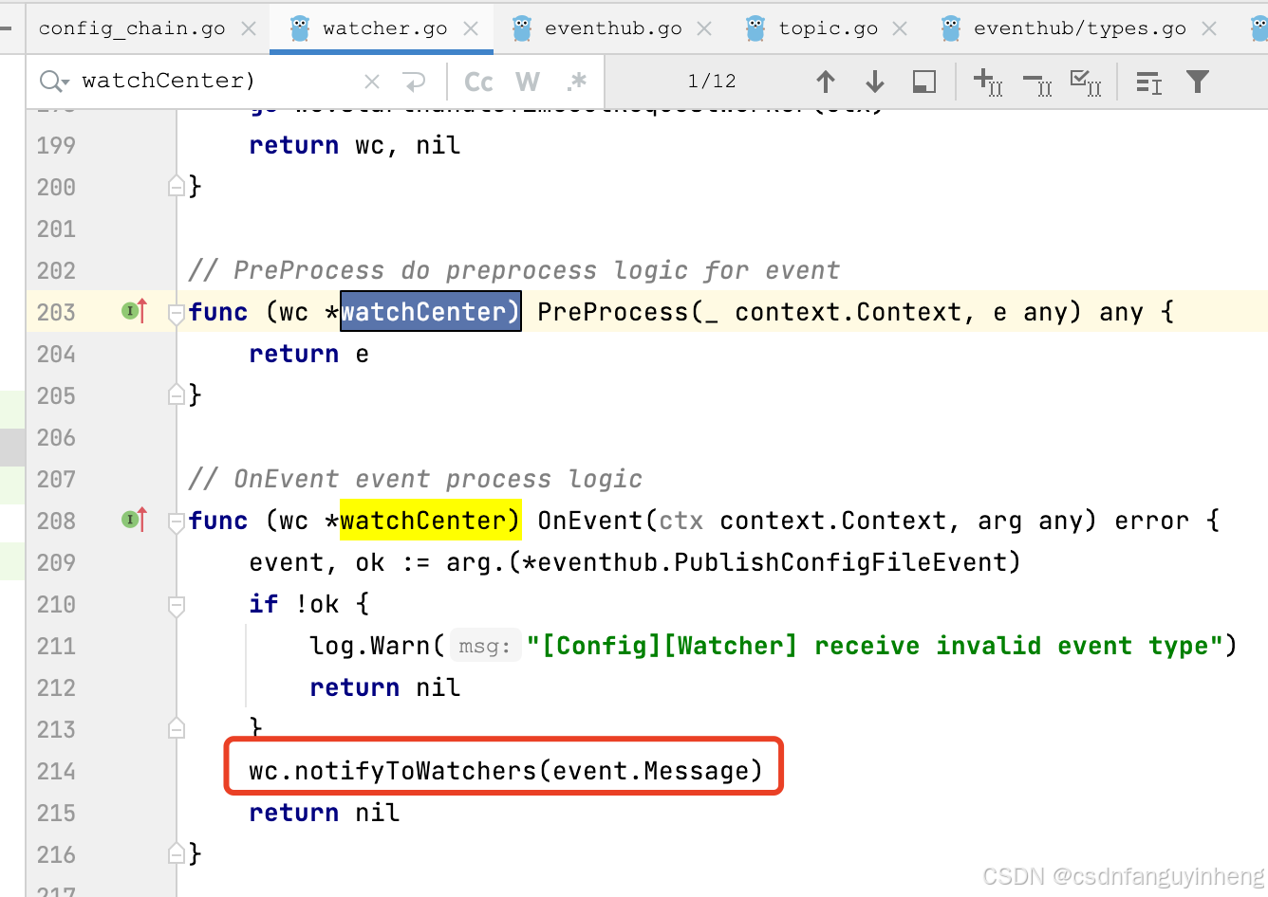Collapse the PreProcess function fold at line 203

tap(177, 313)
